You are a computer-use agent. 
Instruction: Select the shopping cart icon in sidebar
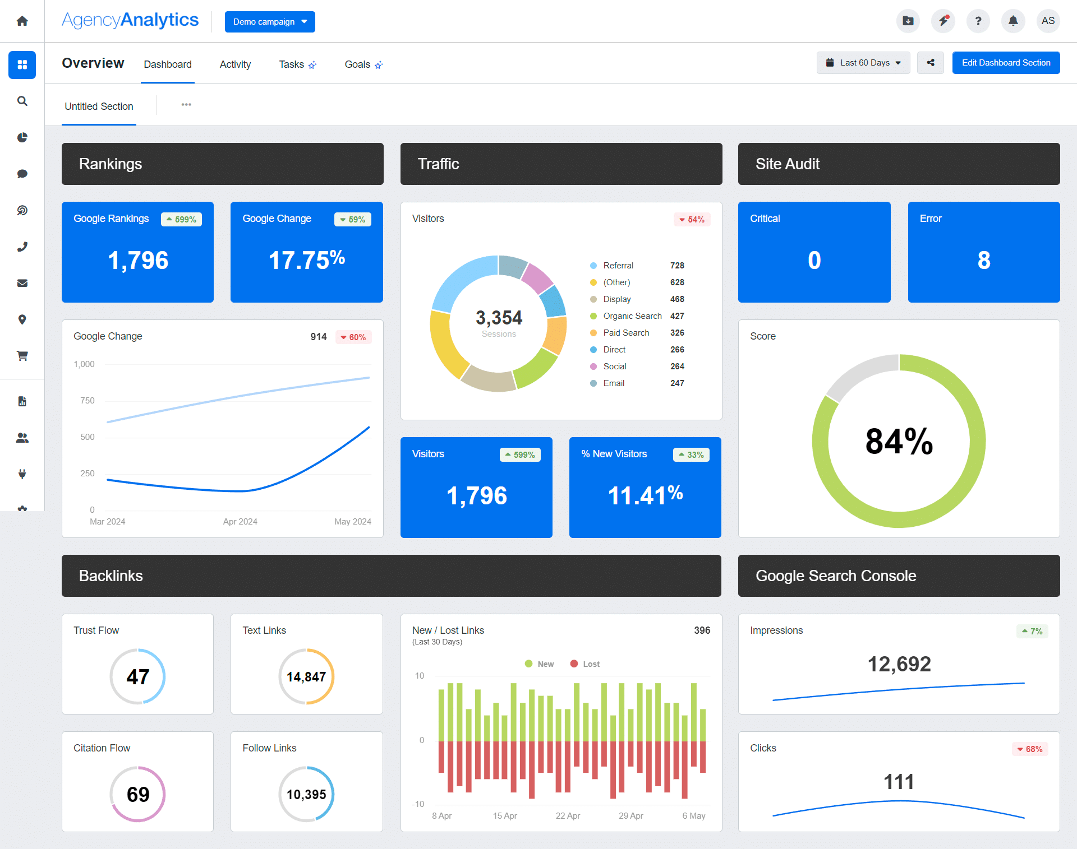(x=22, y=355)
